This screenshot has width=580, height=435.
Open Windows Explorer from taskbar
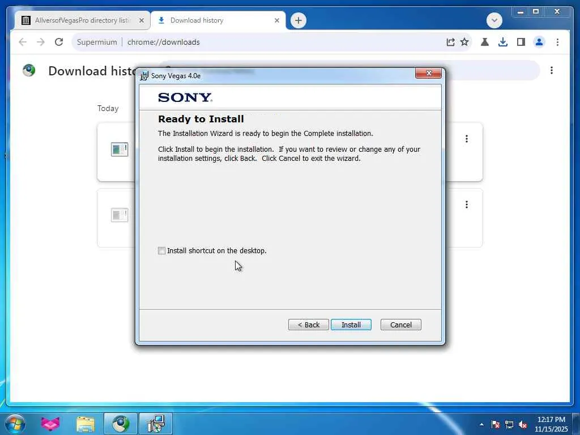pyautogui.click(x=86, y=424)
